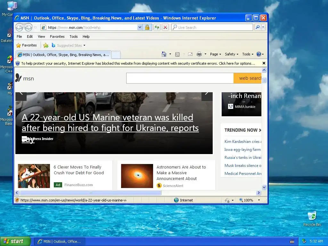328x246 pixels.
Task: Click the RSS feeds icon
Action: [177, 54]
